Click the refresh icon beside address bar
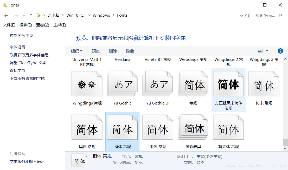This screenshot has height=170, width=288. pos(247,15)
